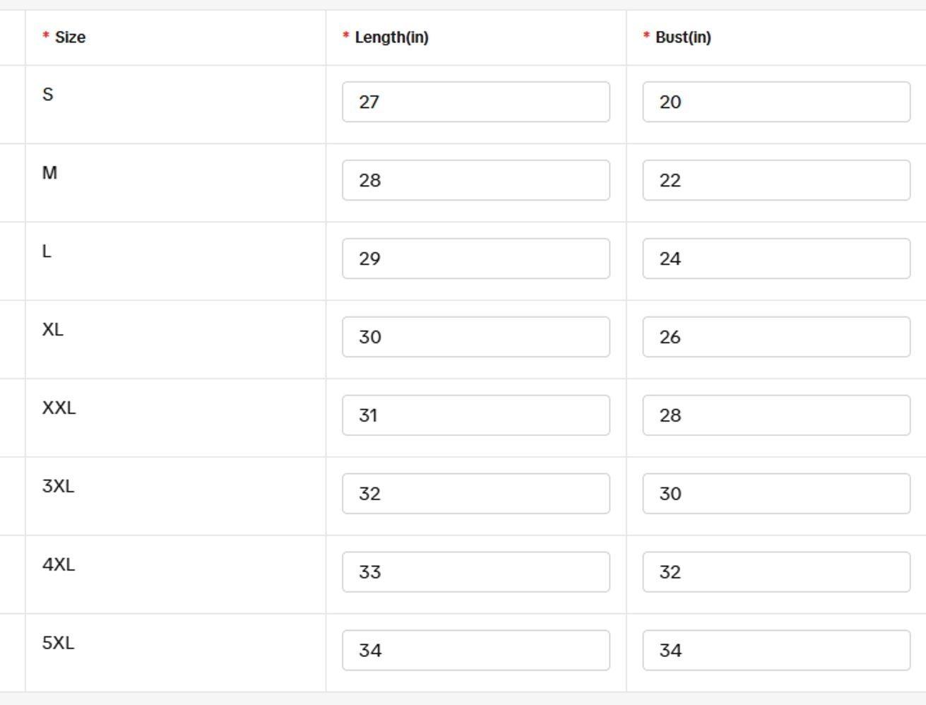Image resolution: width=926 pixels, height=705 pixels.
Task: Click the XL Length field showing 30
Action: point(475,337)
